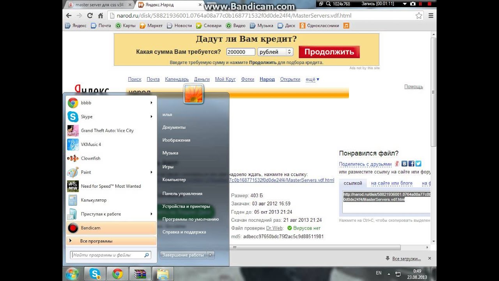
Task: Click the start menu user picture
Action: click(x=194, y=94)
